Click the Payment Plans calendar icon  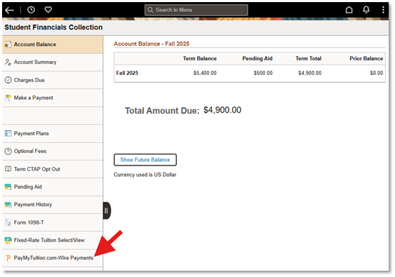(x=8, y=133)
